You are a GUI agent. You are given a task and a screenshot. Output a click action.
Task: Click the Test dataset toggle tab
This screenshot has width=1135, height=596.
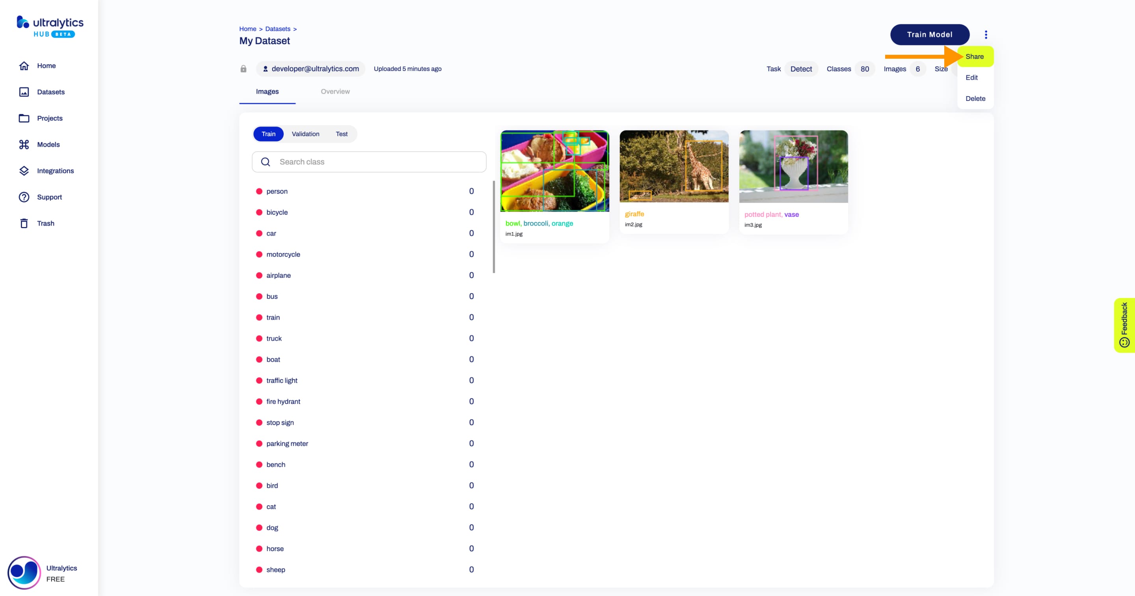click(341, 133)
